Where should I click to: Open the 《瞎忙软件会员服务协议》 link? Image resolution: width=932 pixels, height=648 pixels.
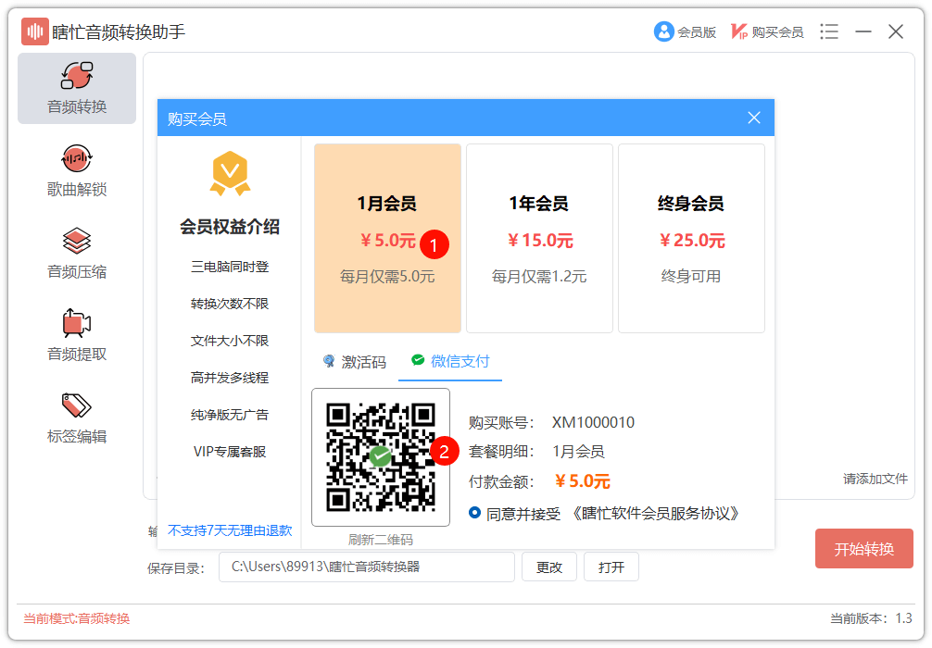coord(656,514)
